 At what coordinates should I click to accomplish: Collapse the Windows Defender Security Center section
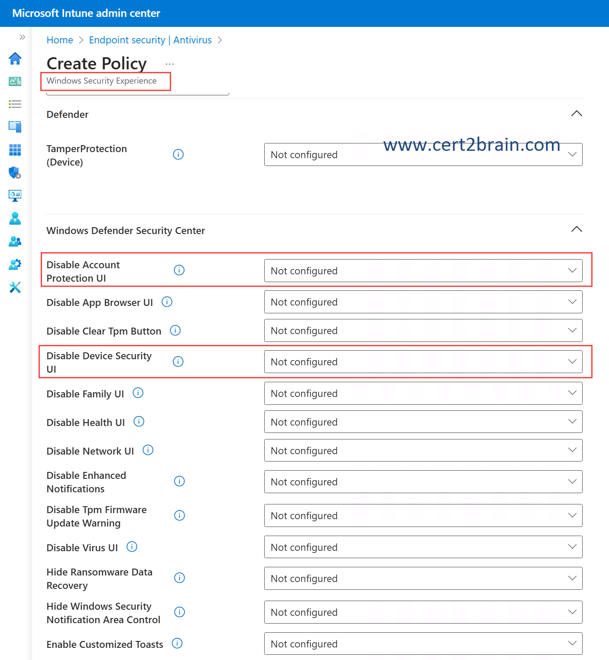point(577,229)
